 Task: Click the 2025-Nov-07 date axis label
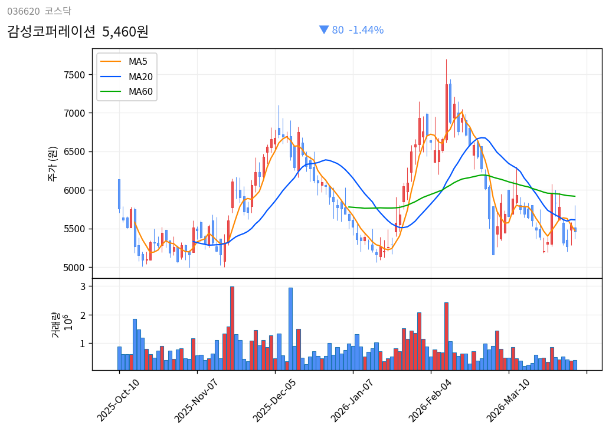(197, 401)
